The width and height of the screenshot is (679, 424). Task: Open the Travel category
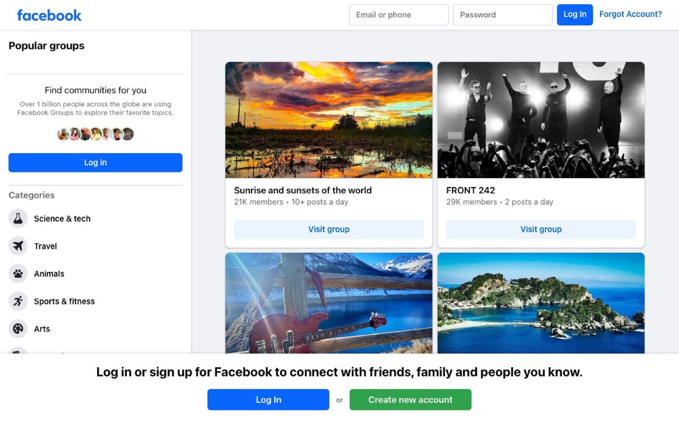pos(45,246)
